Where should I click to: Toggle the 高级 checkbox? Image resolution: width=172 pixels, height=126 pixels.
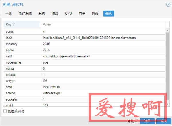click(x=137, y=121)
